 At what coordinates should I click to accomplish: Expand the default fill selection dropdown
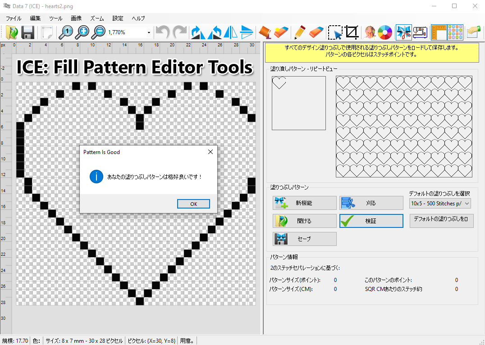467,204
